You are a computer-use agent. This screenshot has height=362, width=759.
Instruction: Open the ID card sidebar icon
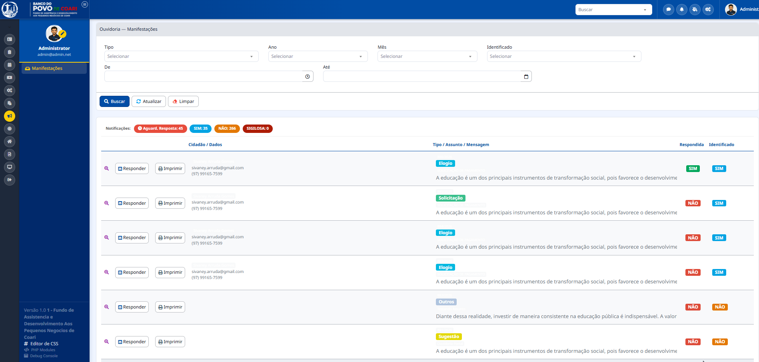(10, 39)
